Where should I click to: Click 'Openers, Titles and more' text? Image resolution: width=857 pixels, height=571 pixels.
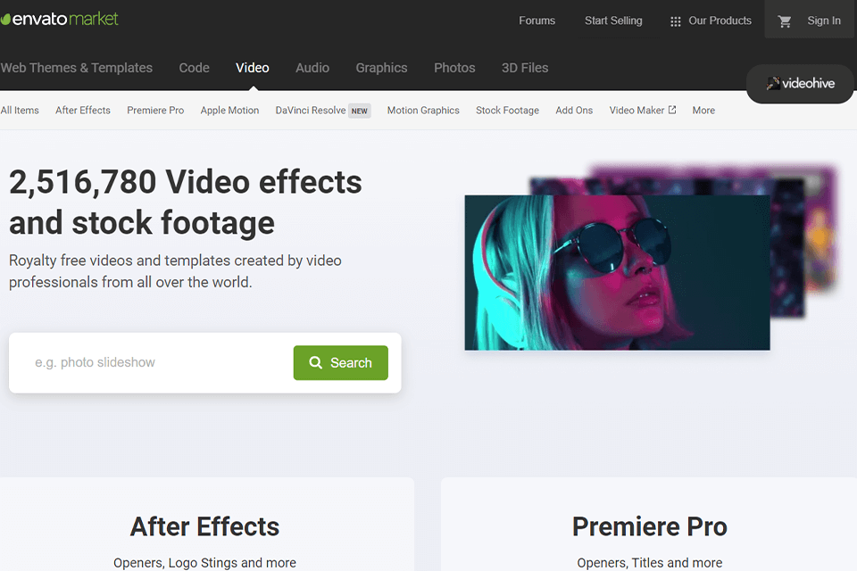point(649,563)
